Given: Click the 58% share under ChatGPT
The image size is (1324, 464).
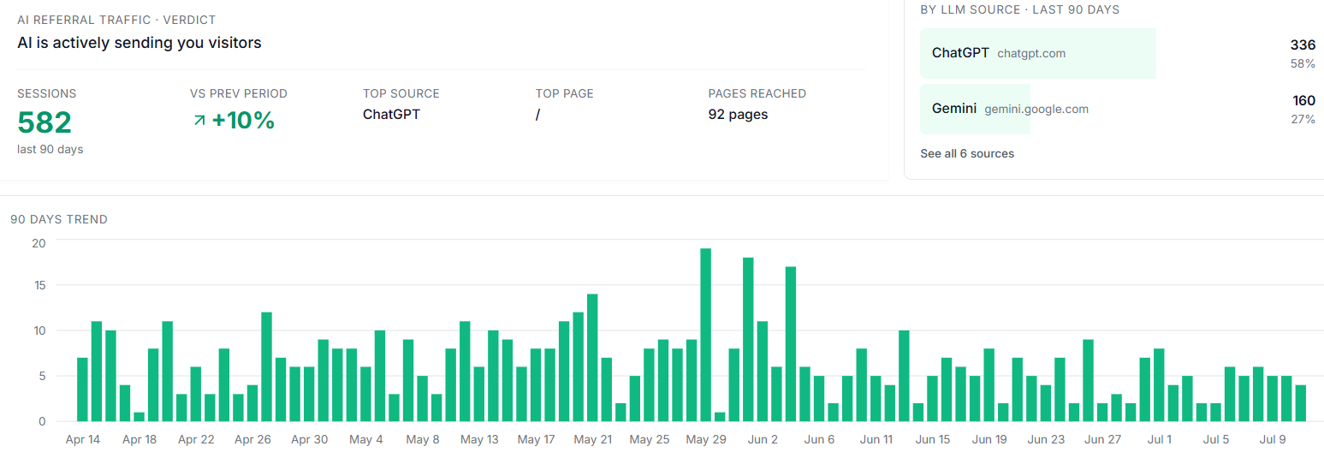Looking at the screenshot, I should tap(1303, 64).
